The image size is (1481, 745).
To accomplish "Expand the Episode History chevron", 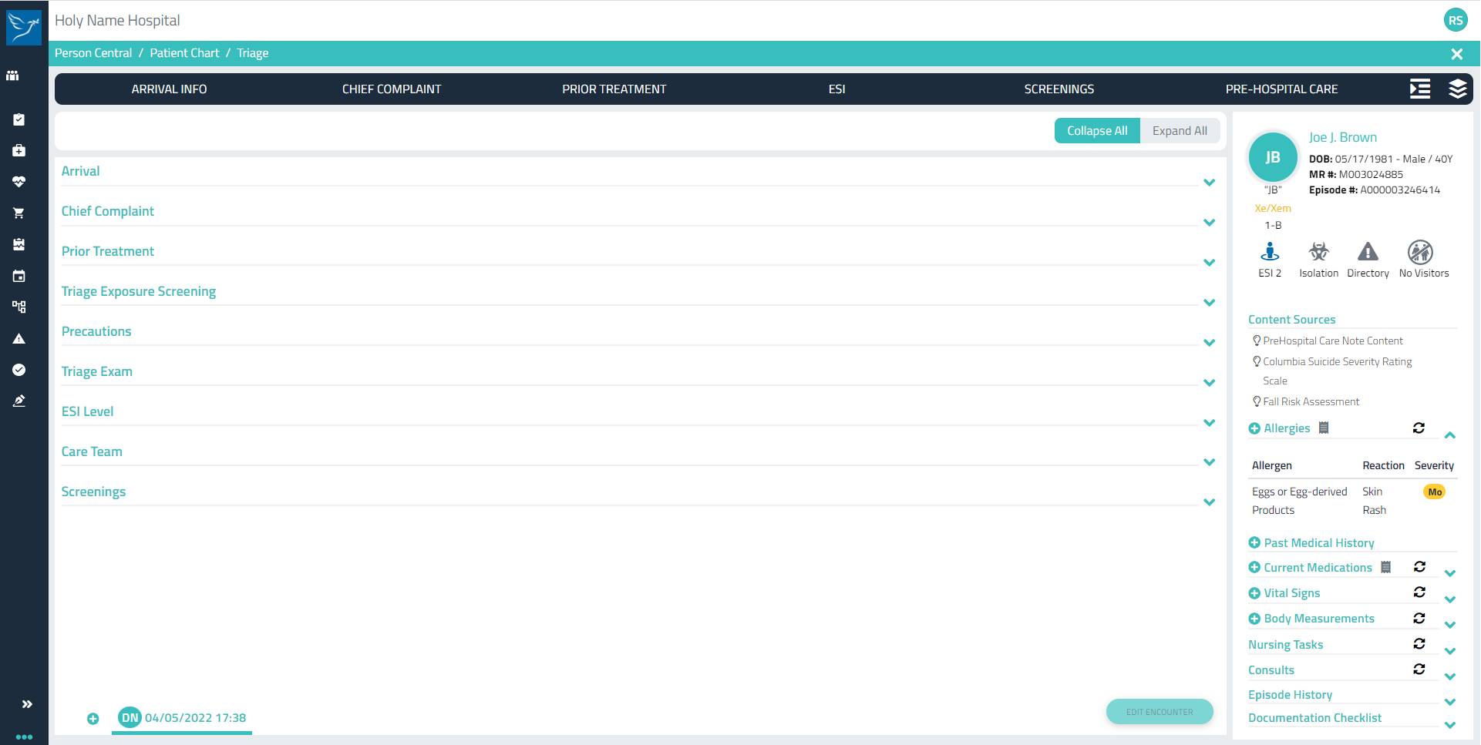I will [x=1449, y=702].
